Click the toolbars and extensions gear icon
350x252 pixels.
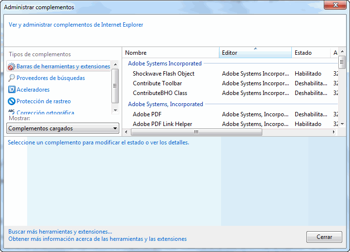point(11,66)
